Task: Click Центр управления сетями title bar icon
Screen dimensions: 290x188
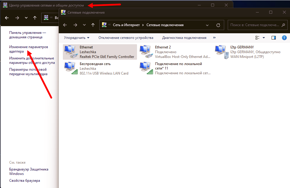Action: [x=5, y=5]
